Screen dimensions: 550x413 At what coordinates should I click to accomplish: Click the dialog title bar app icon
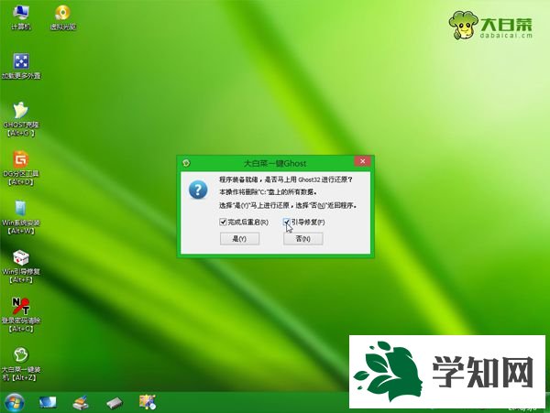pyautogui.click(x=186, y=163)
